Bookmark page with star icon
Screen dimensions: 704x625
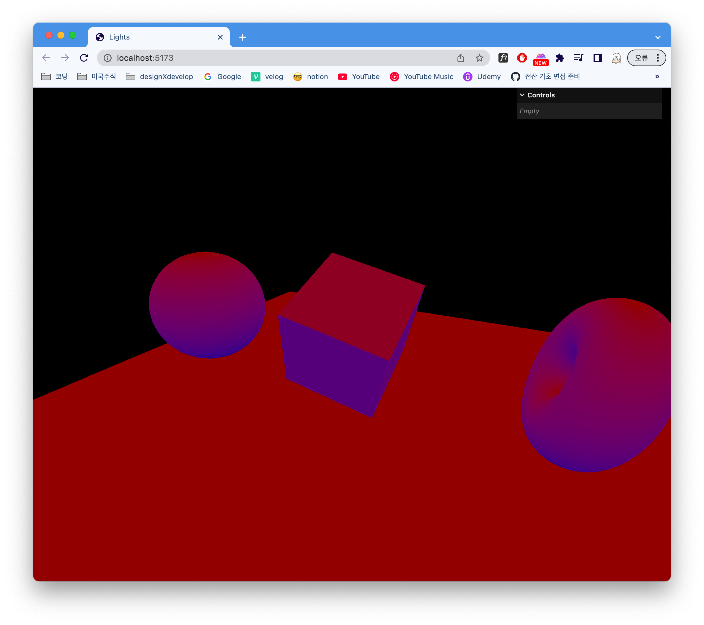pyautogui.click(x=479, y=58)
